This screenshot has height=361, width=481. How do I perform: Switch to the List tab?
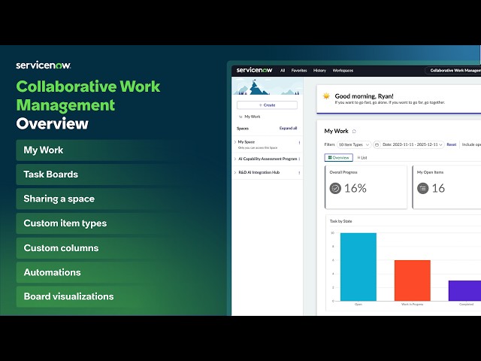pyautogui.click(x=362, y=158)
